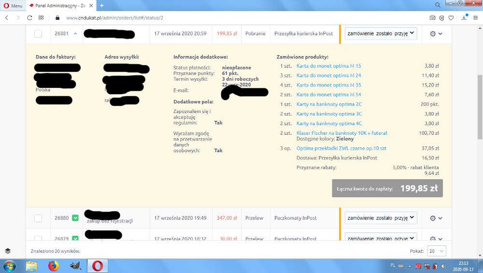Click the layers icon at bottom left
This screenshot has height=273, width=483.
[x=8, y=251]
